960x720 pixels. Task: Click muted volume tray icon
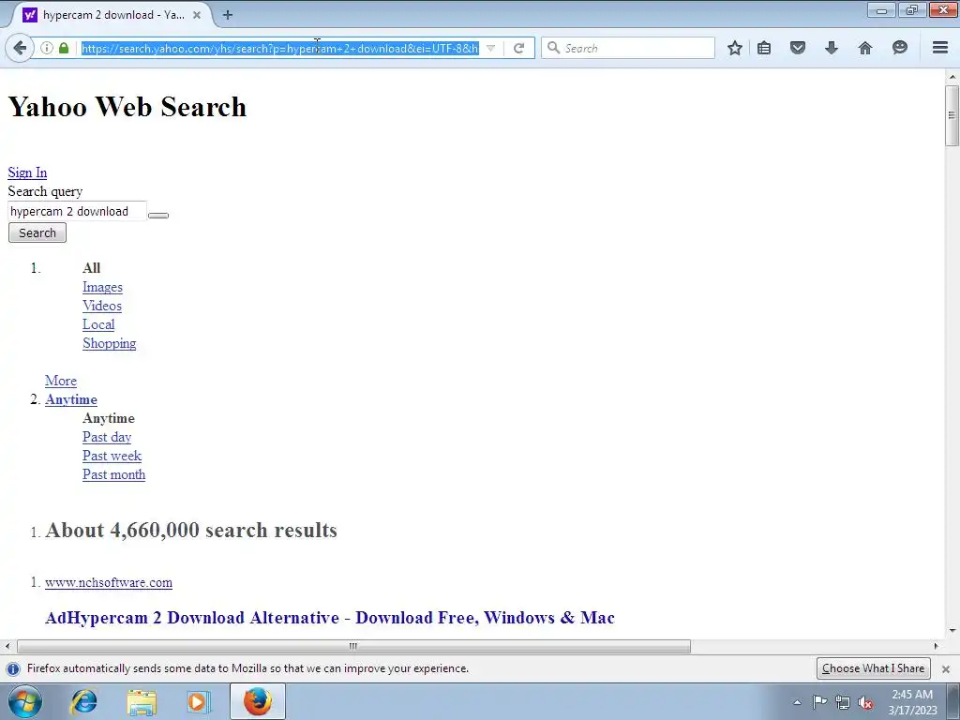tap(865, 702)
